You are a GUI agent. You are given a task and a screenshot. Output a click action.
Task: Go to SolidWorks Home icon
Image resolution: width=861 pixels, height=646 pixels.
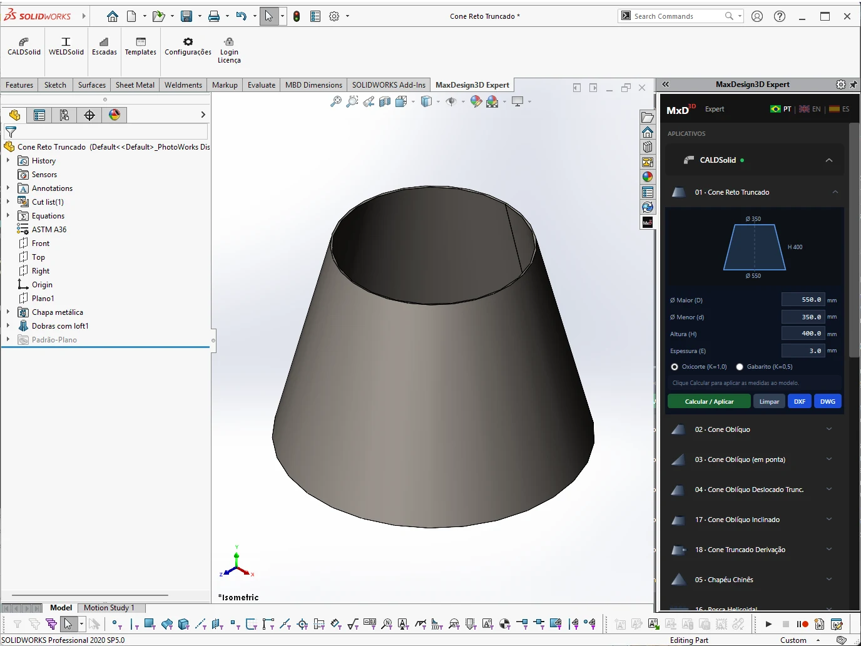[113, 16]
